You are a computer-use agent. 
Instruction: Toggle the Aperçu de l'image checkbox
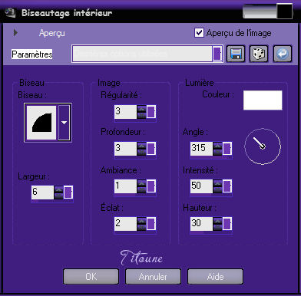click(199, 33)
